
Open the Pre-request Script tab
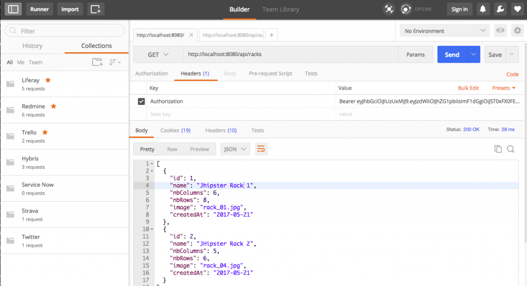[x=270, y=74]
